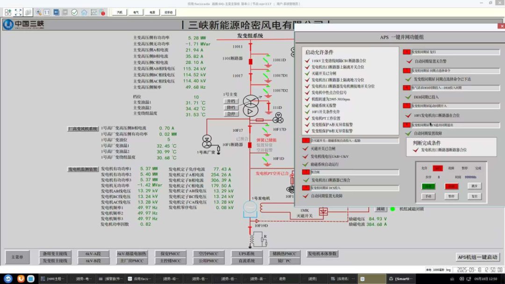505x284 pixels.
Task: Click checkmark beside DEH同期已投入
Action: pos(408,97)
